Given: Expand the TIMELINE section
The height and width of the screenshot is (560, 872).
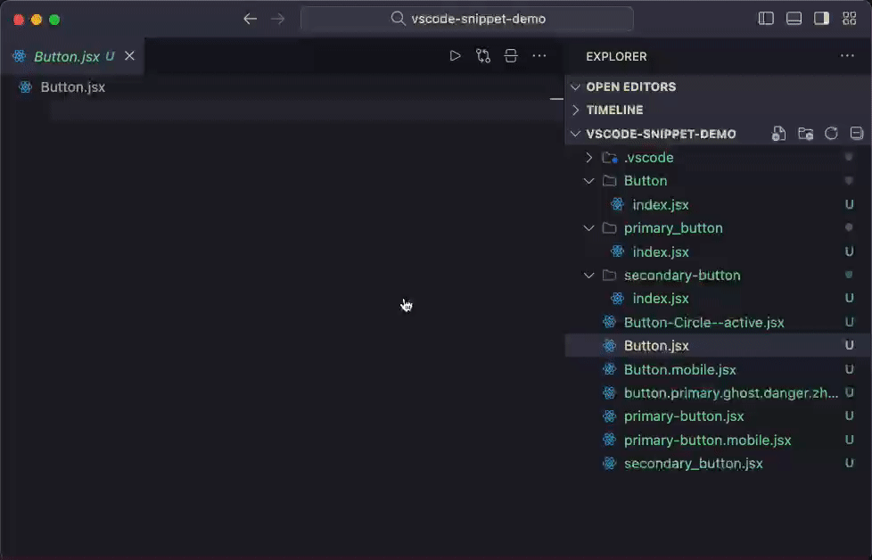Looking at the screenshot, I should tap(575, 110).
